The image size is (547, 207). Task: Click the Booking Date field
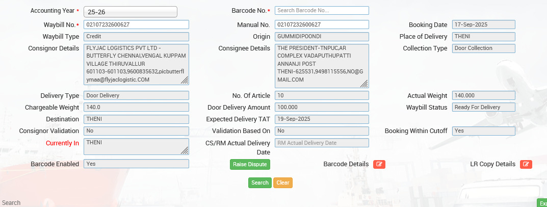(x=483, y=24)
